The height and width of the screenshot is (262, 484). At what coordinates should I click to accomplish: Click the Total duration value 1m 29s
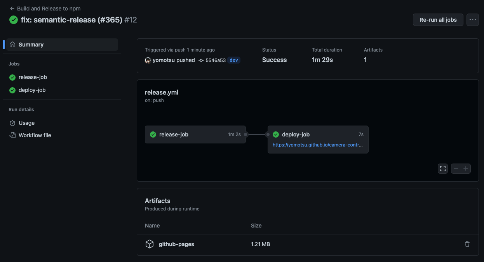(322, 60)
